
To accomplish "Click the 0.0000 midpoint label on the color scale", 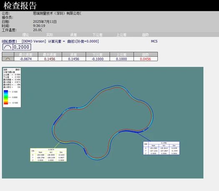I will pos(15,97).
